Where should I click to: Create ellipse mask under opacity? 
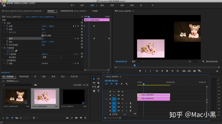(x=8, y=51)
